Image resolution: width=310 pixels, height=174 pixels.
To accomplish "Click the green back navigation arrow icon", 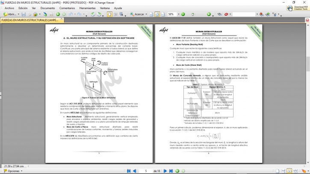I will 58,14.
